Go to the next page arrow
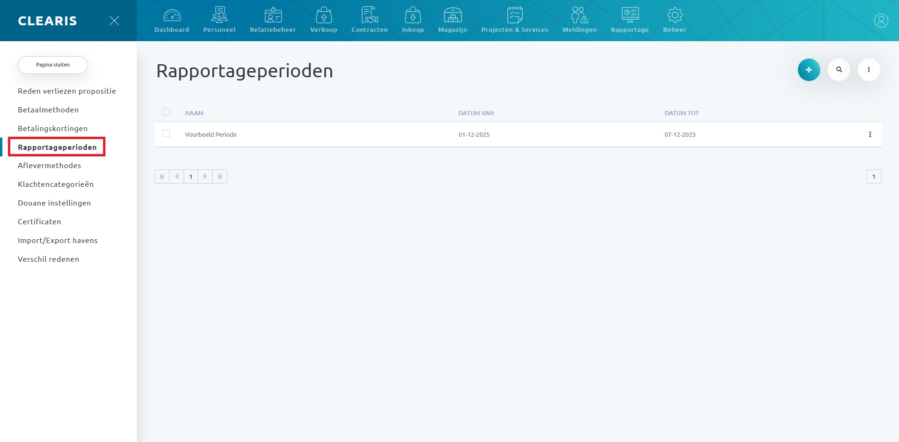 click(205, 177)
